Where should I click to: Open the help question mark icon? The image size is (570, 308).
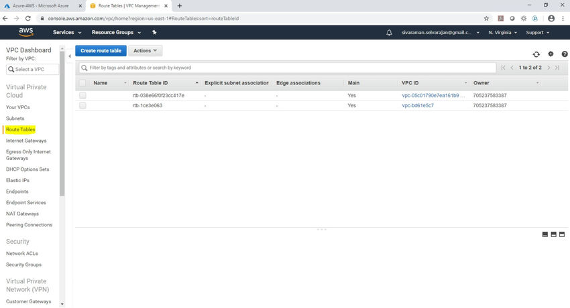click(x=564, y=54)
